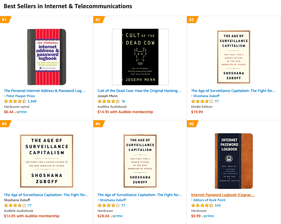This screenshot has width=281, height=224.
Task: Click the star rating for Cult of Dead Cow
Action: (109, 101)
